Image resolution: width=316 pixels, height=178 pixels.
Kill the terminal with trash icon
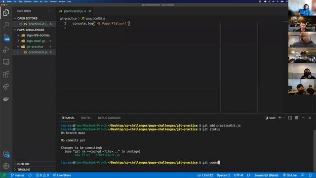coord(296,118)
